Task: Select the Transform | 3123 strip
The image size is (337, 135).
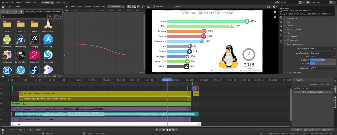Action: [x=101, y=104]
